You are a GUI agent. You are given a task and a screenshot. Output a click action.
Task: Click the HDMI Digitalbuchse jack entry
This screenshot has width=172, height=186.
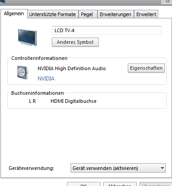(73, 101)
